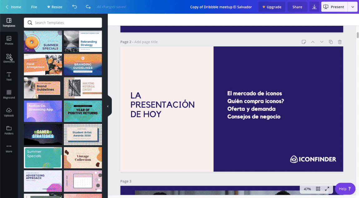The height and width of the screenshot is (198, 359).
Task: Select the Summer Specials donut template
Action: coord(43,41)
